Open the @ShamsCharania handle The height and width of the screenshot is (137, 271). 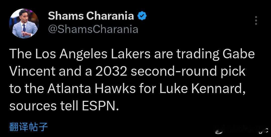point(93,29)
